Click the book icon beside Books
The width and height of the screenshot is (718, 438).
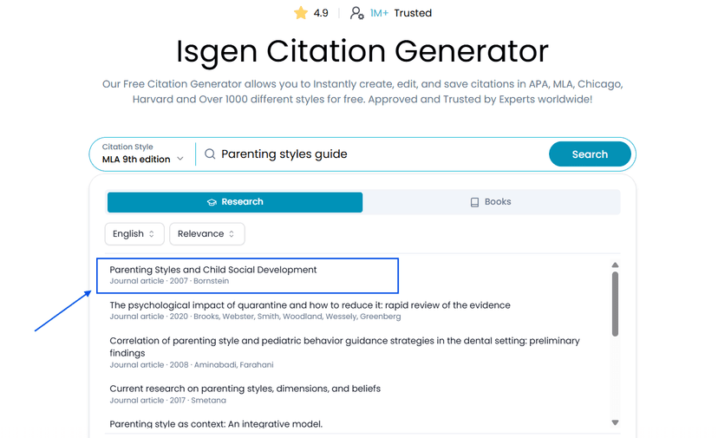[474, 202]
